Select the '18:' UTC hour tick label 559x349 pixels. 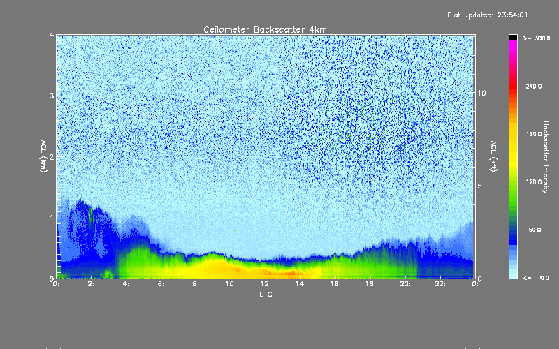[x=370, y=284]
